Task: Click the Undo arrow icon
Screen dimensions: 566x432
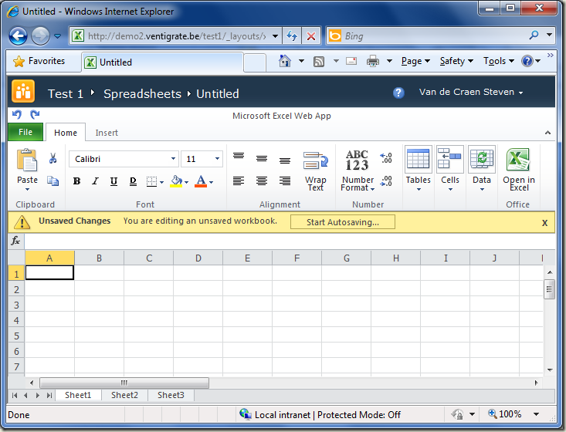Action: 17,115
